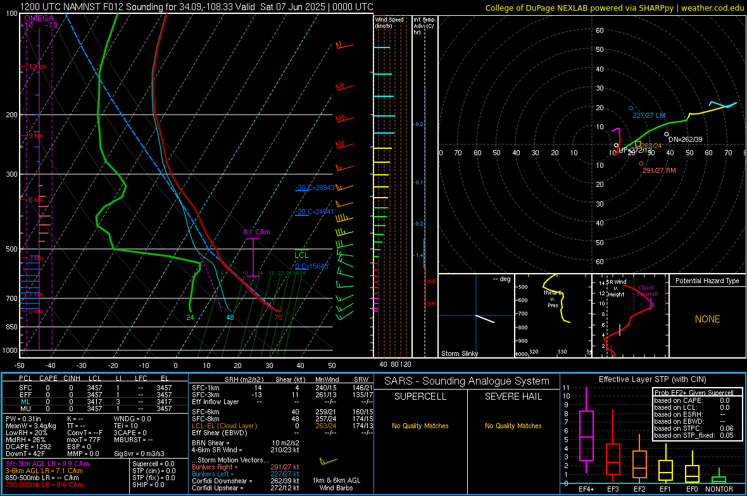The width and height of the screenshot is (747, 496).
Task: Click the SigSvr = 0 m3/s3 value
Action: click(139, 454)
